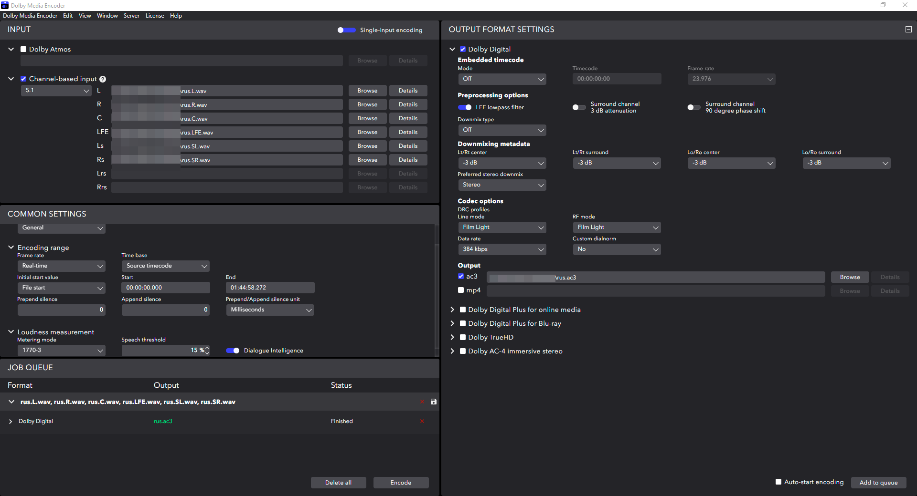Remove the rus.L.wav job group
The image size is (917, 496).
click(x=422, y=402)
